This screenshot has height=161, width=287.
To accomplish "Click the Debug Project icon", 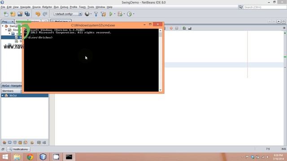I will point(120,14).
